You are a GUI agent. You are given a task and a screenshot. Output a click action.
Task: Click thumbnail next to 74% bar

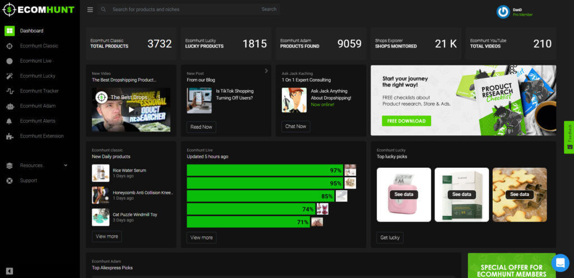coord(322,209)
